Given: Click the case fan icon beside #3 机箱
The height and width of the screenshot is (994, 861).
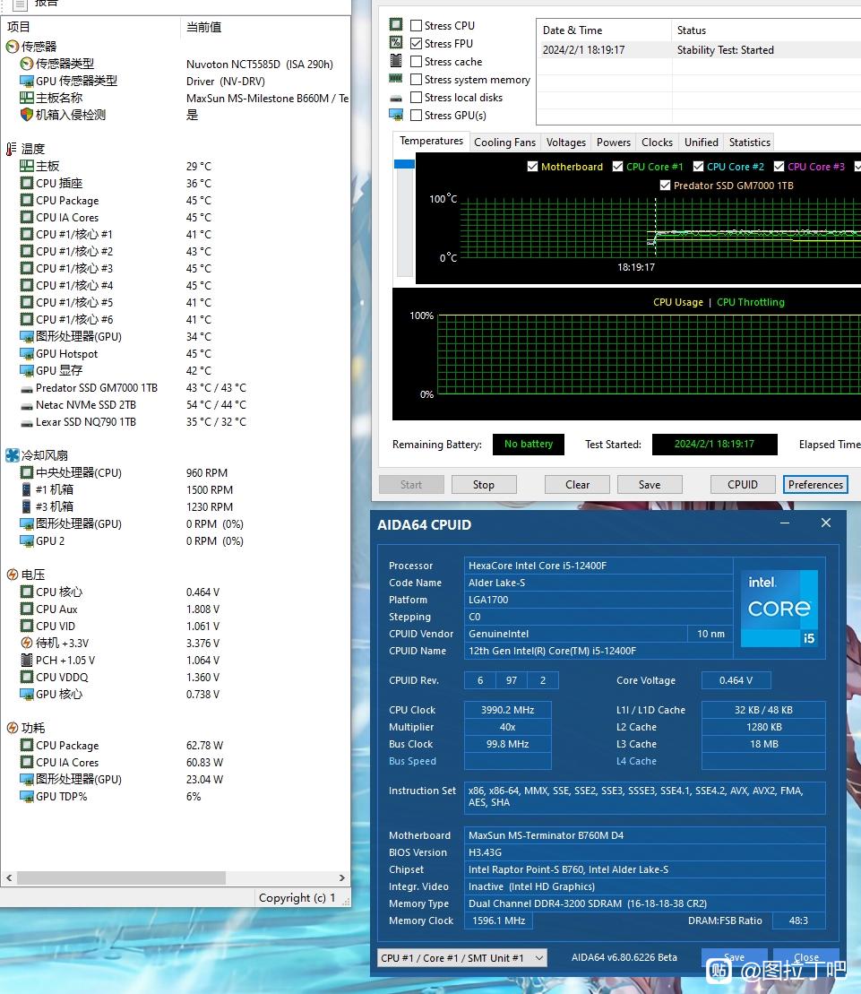Looking at the screenshot, I should (26, 506).
